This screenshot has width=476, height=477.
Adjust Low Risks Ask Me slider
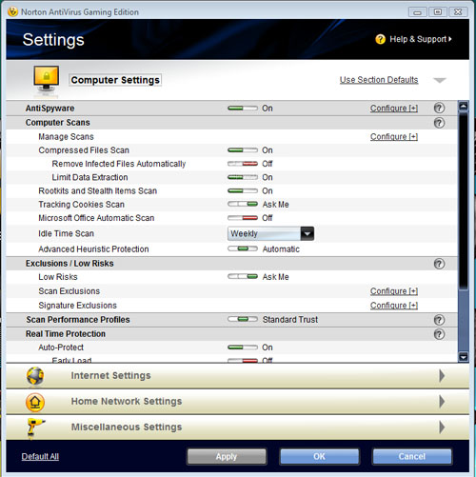243,277
